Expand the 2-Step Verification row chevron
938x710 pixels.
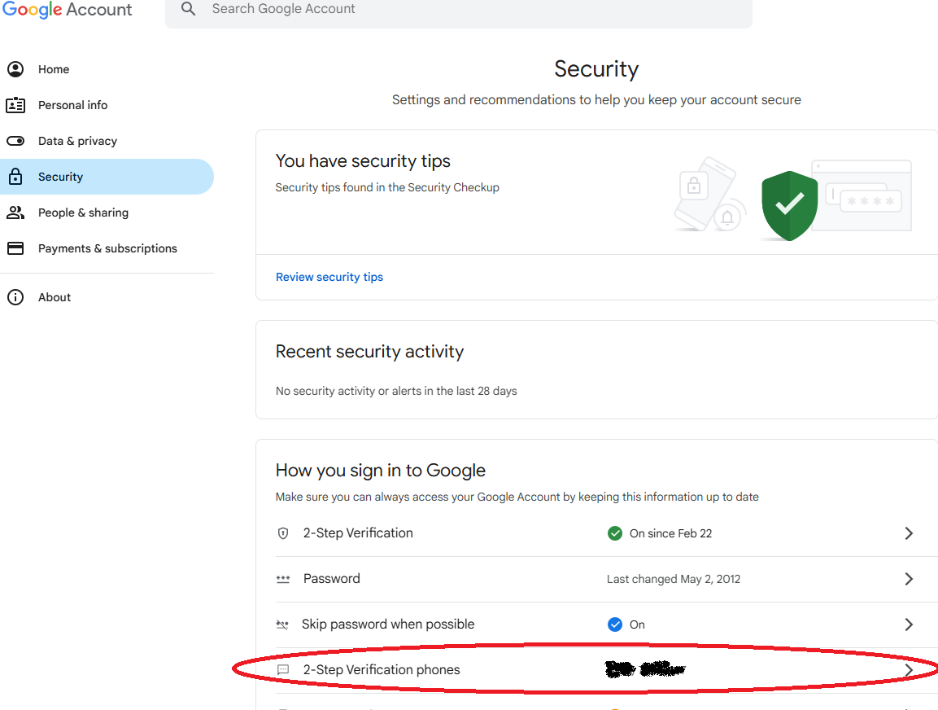(x=909, y=533)
